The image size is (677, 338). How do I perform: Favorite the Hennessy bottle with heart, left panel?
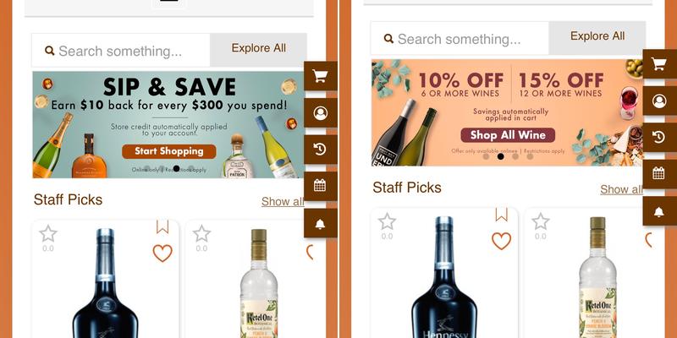(x=162, y=253)
